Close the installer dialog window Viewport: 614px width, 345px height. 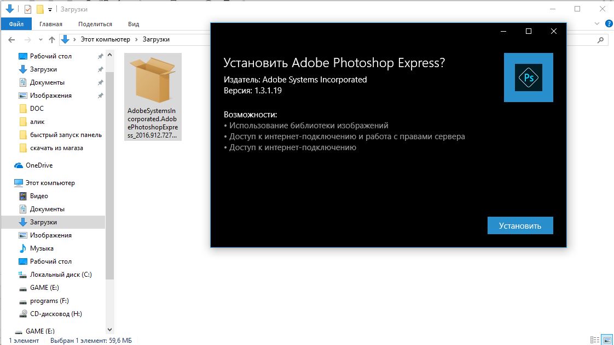554,31
